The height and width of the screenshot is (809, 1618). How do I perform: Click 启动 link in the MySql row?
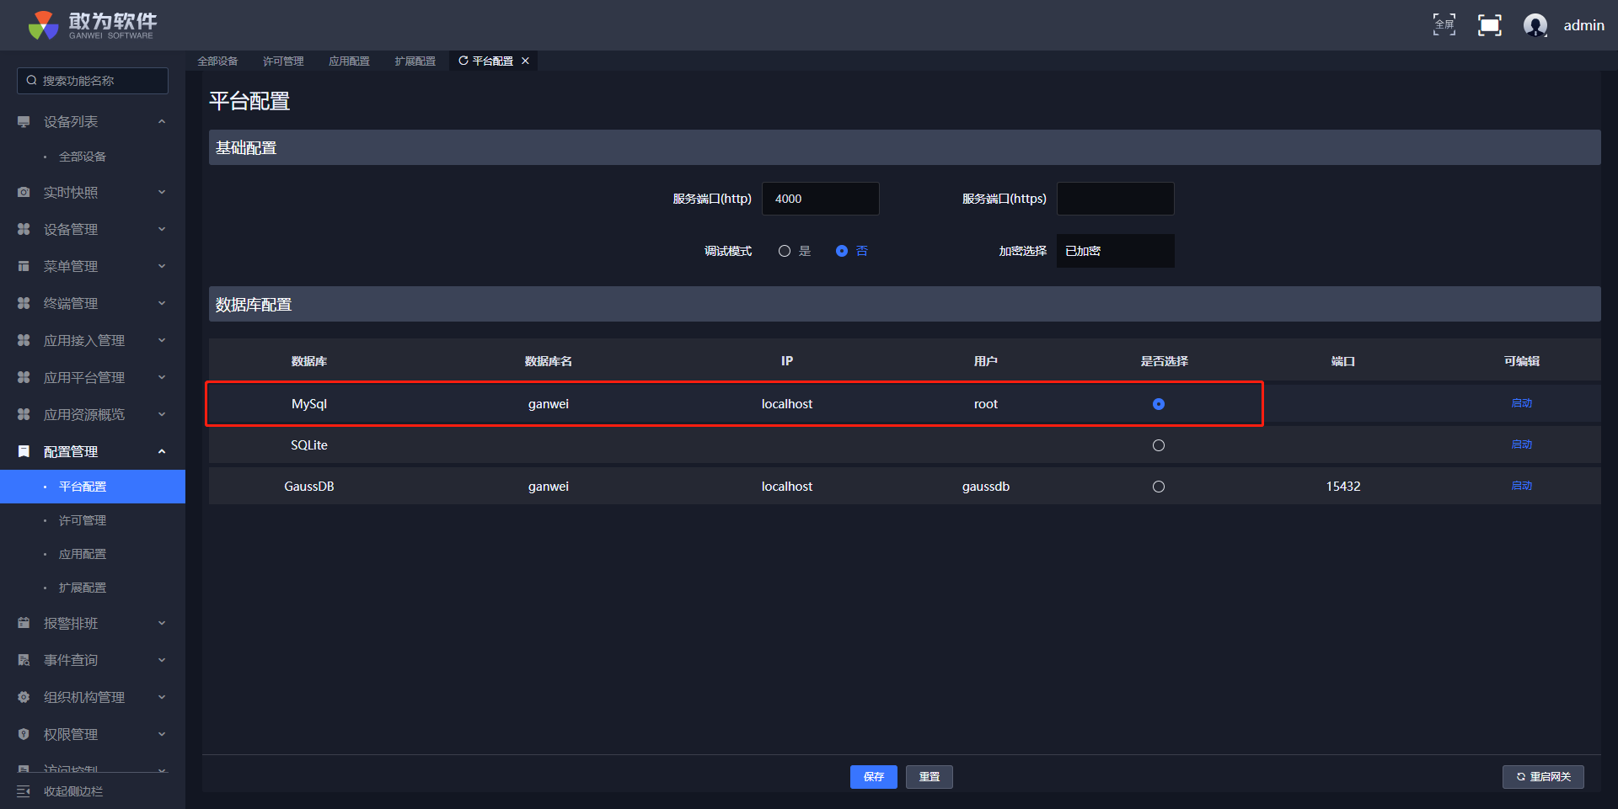tap(1522, 403)
